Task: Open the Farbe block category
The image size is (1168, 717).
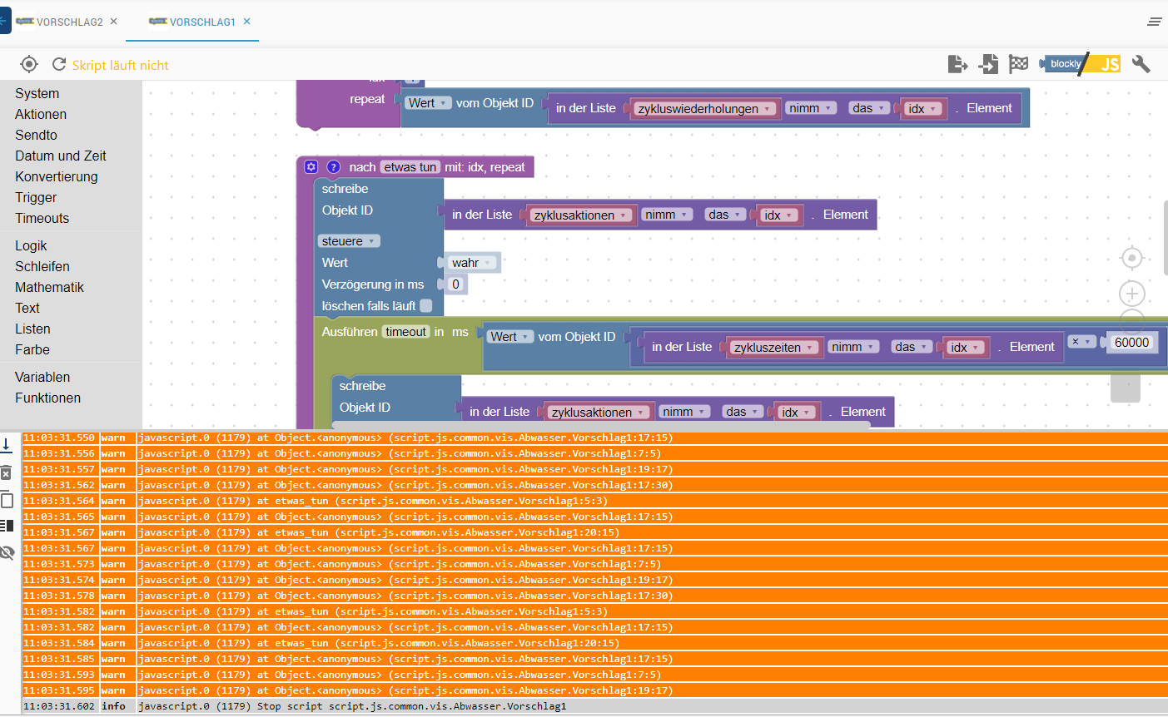Action: [x=32, y=349]
